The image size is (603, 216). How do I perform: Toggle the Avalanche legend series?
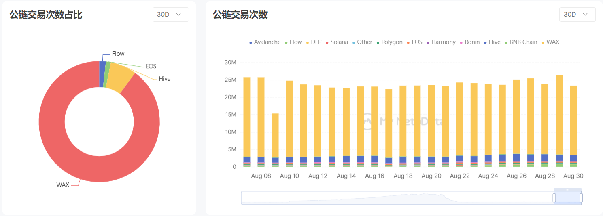coord(265,42)
